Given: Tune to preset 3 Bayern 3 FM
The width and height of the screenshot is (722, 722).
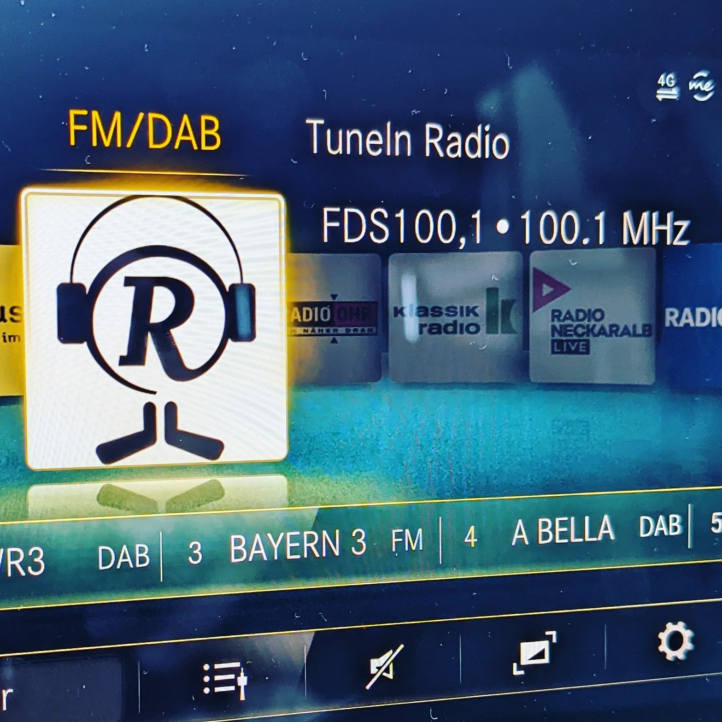Looking at the screenshot, I should coord(304,546).
